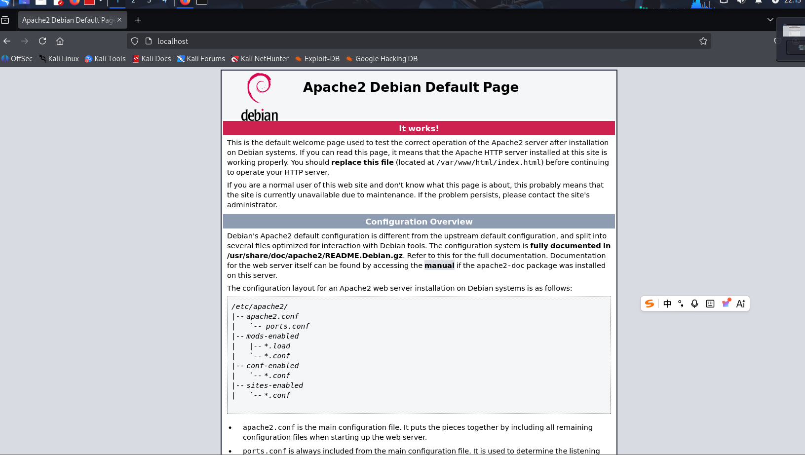Follow the manual link in Configuration Overview
The image size is (805, 455).
(x=439, y=265)
